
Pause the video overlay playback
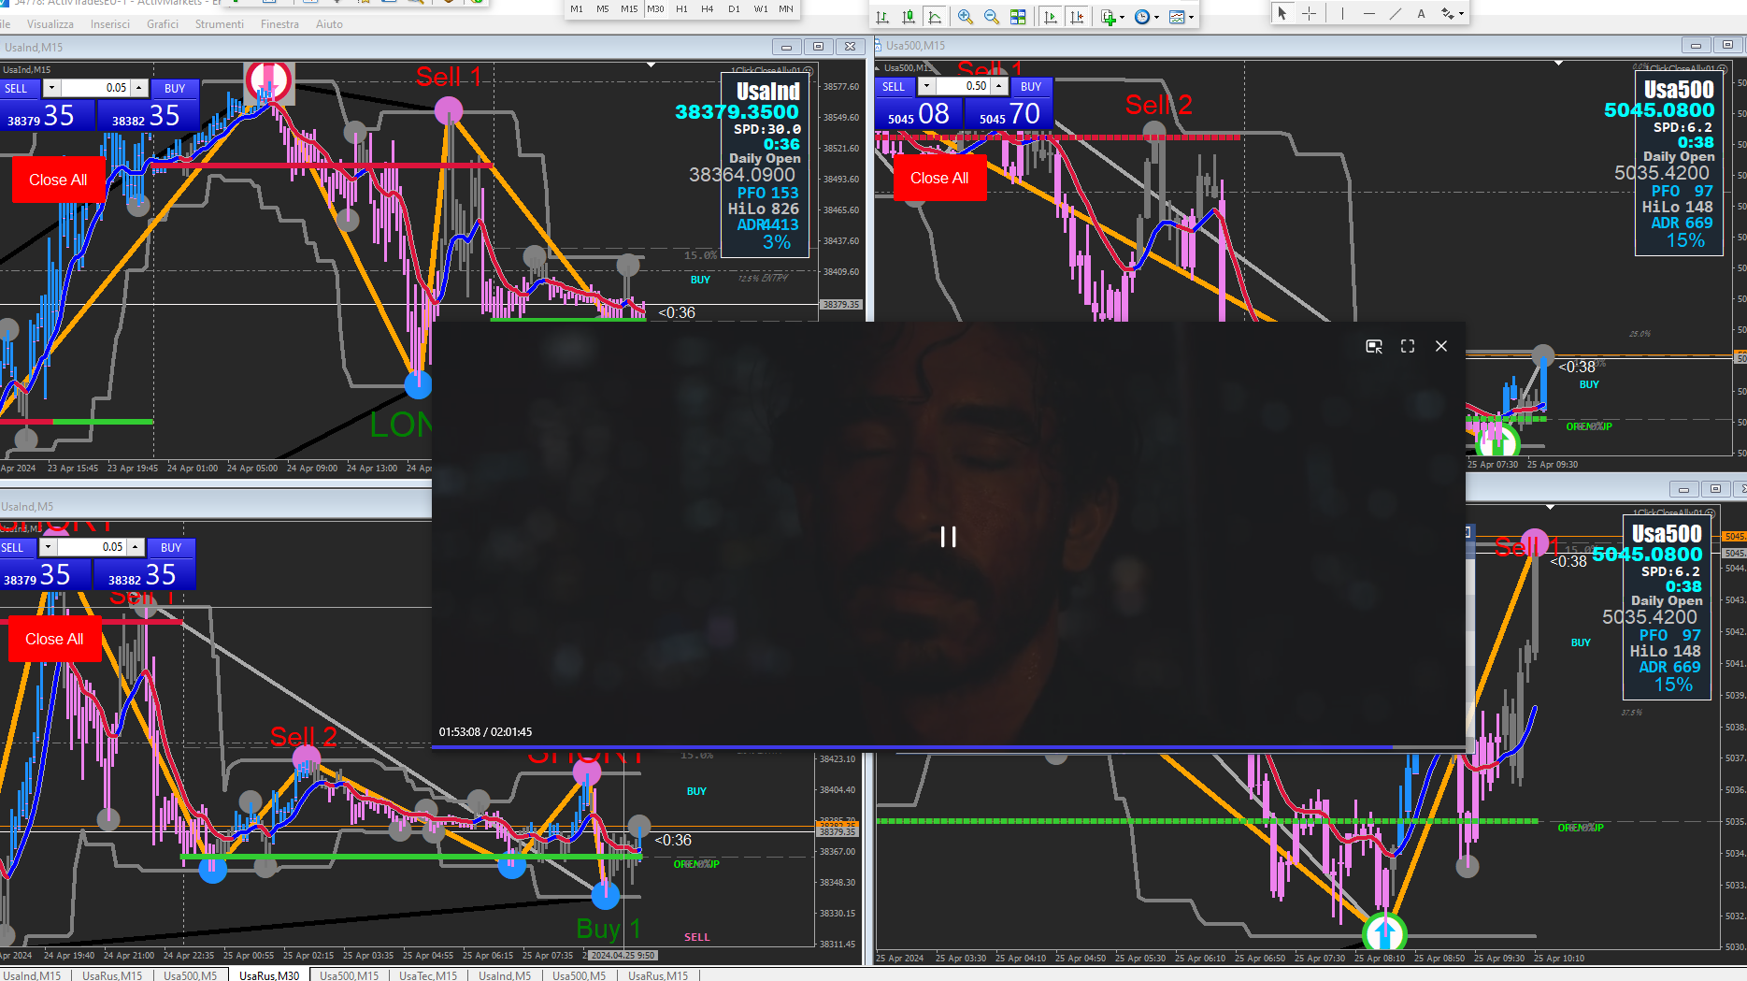pos(948,537)
